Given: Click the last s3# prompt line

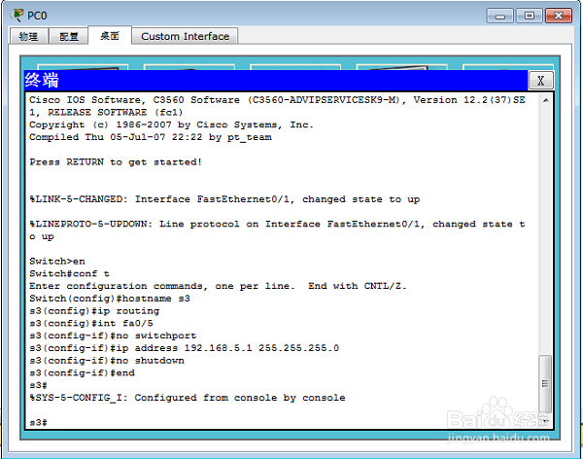Looking at the screenshot, I should tap(38, 422).
